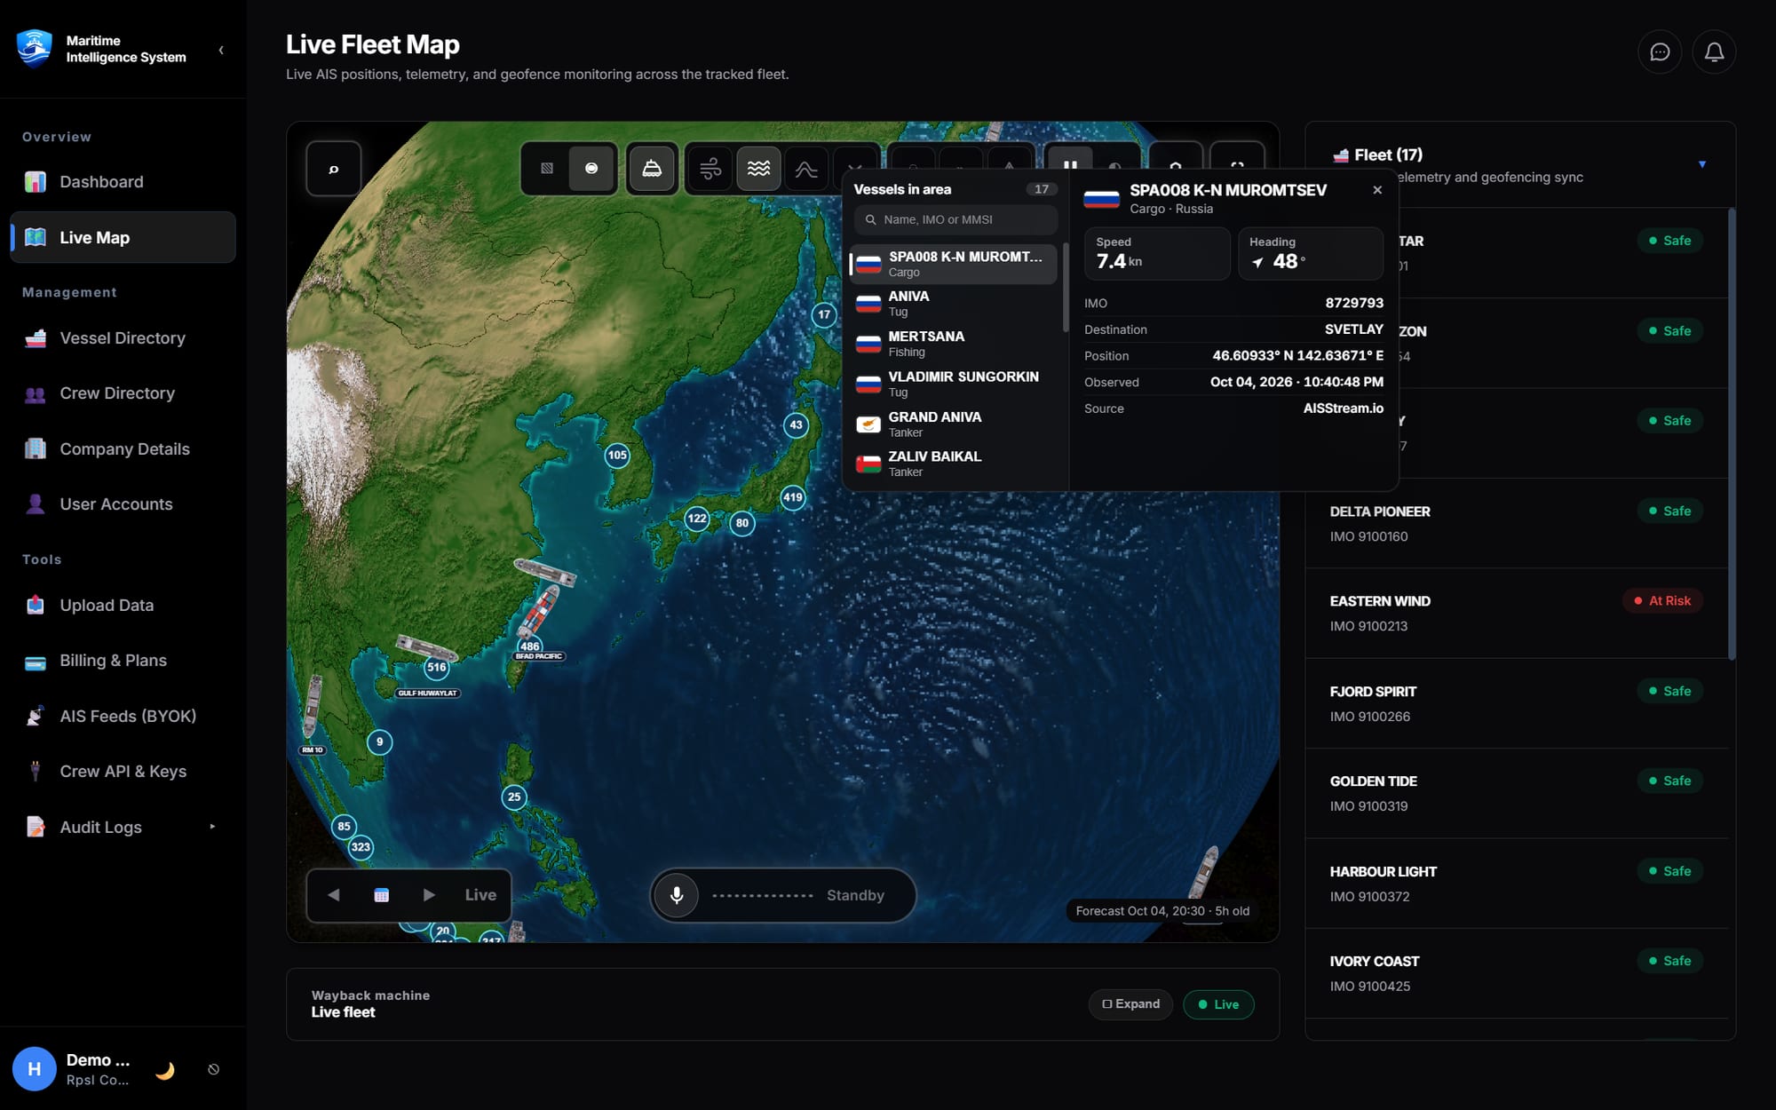Expand the Fleet (17) dropdown arrow
Viewport: 1776px width, 1110px height.
[1702, 164]
